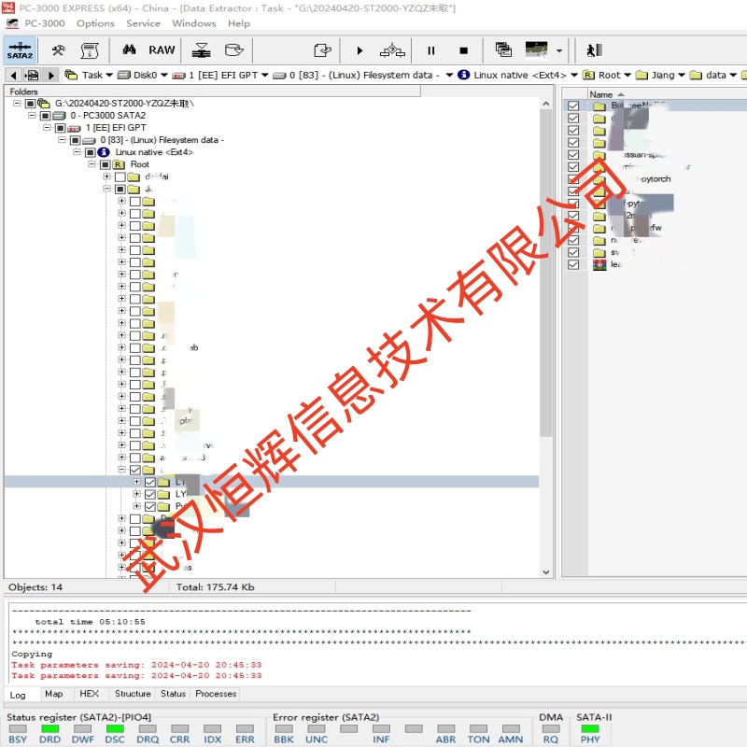Go forward with the right arrow in path bar

[x=51, y=76]
